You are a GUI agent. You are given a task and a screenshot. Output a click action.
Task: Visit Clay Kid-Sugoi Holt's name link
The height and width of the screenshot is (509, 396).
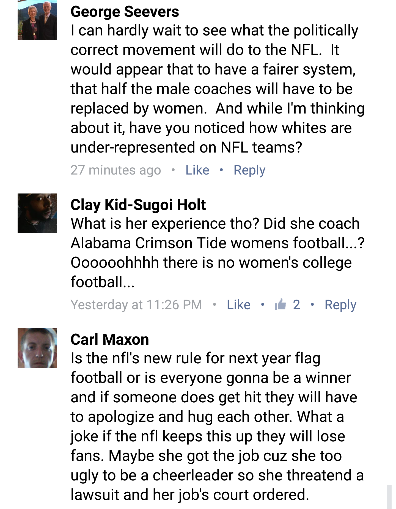(x=138, y=205)
